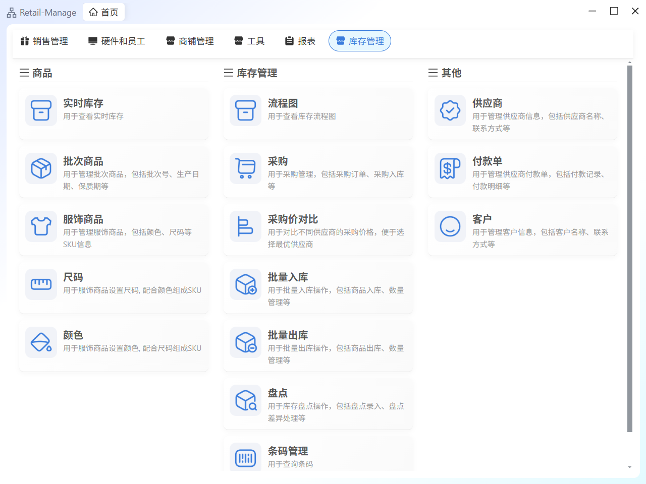Switch to the 销售管理 tab
Screen dimensions: 646x484
click(44, 41)
